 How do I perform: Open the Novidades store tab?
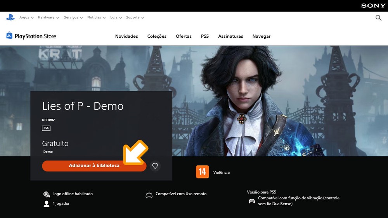(126, 36)
